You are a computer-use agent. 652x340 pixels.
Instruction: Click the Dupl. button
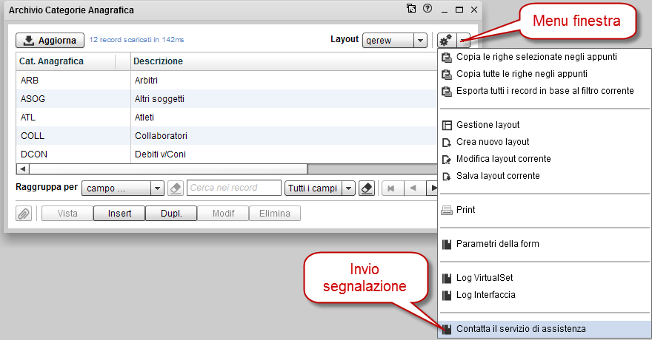171,214
